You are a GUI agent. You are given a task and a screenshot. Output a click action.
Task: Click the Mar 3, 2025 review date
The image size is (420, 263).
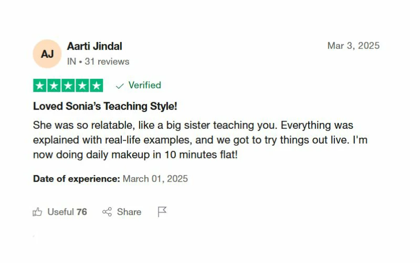(353, 46)
